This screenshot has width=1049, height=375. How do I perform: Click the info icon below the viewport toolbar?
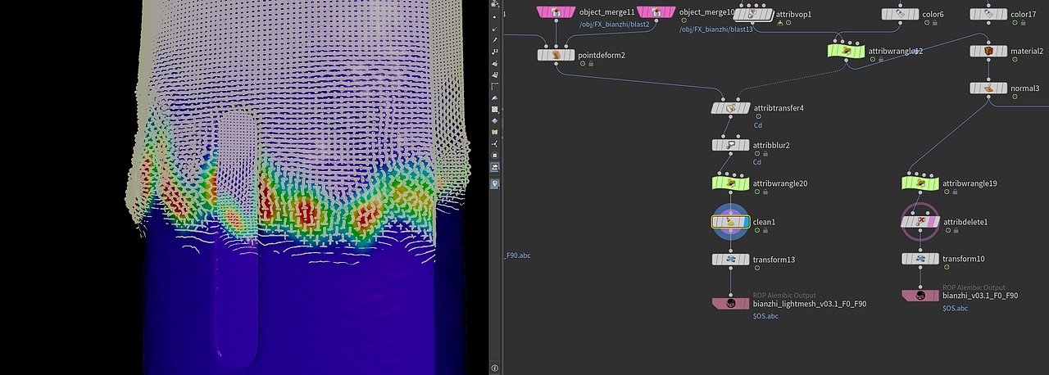(495, 368)
